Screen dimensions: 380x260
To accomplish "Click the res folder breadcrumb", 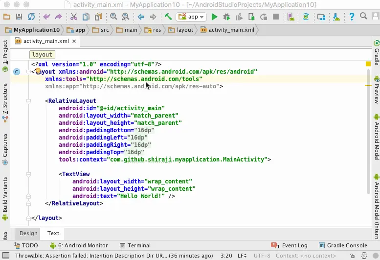I will (x=153, y=30).
